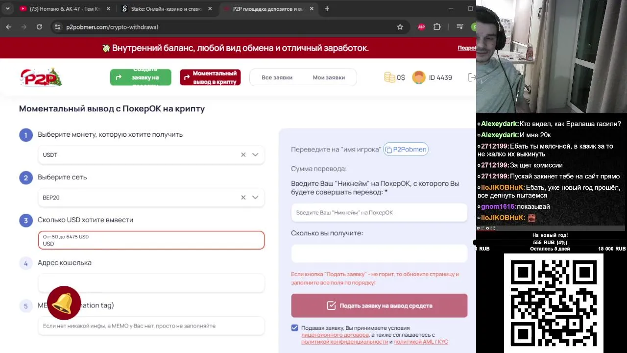
Task: Click chat username gnom1616
Action: [x=498, y=206]
